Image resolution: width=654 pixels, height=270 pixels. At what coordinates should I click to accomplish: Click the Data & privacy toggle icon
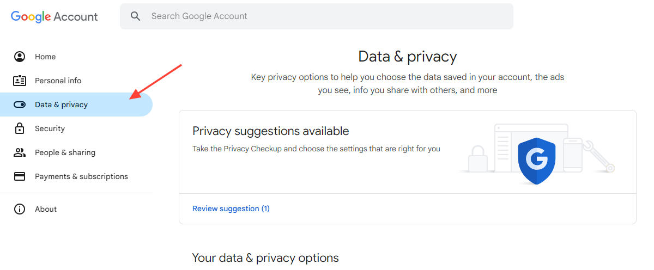20,105
